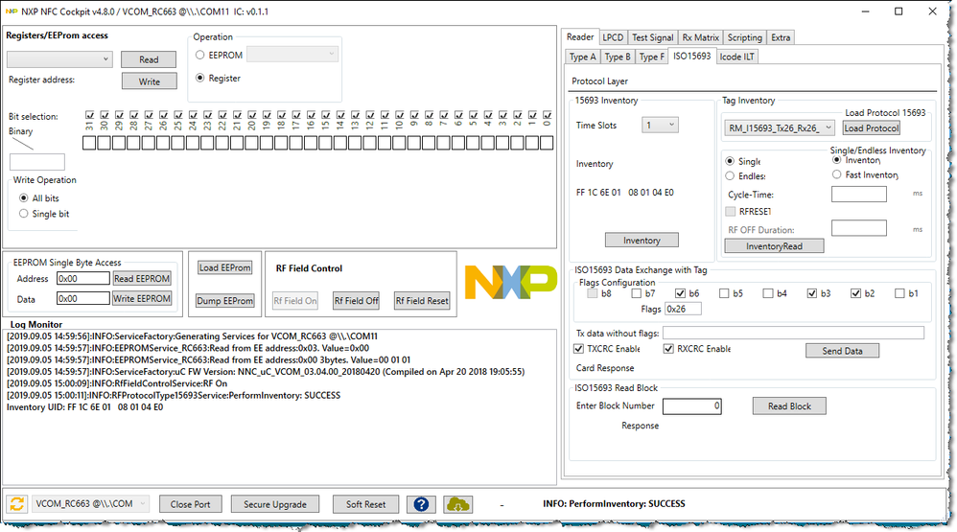957x532 pixels.
Task: Click the PerformInventory SUCCESS status text
Action: pos(614,504)
